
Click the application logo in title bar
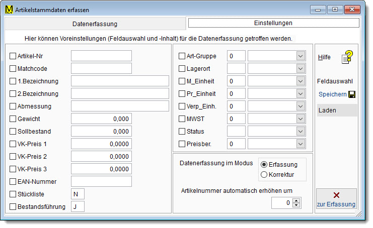(x=9, y=9)
